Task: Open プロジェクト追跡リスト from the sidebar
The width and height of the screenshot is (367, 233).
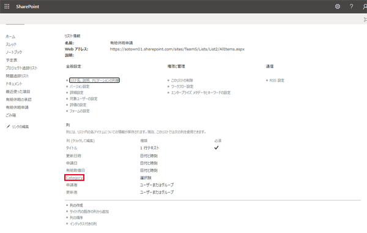Action: (x=21, y=68)
